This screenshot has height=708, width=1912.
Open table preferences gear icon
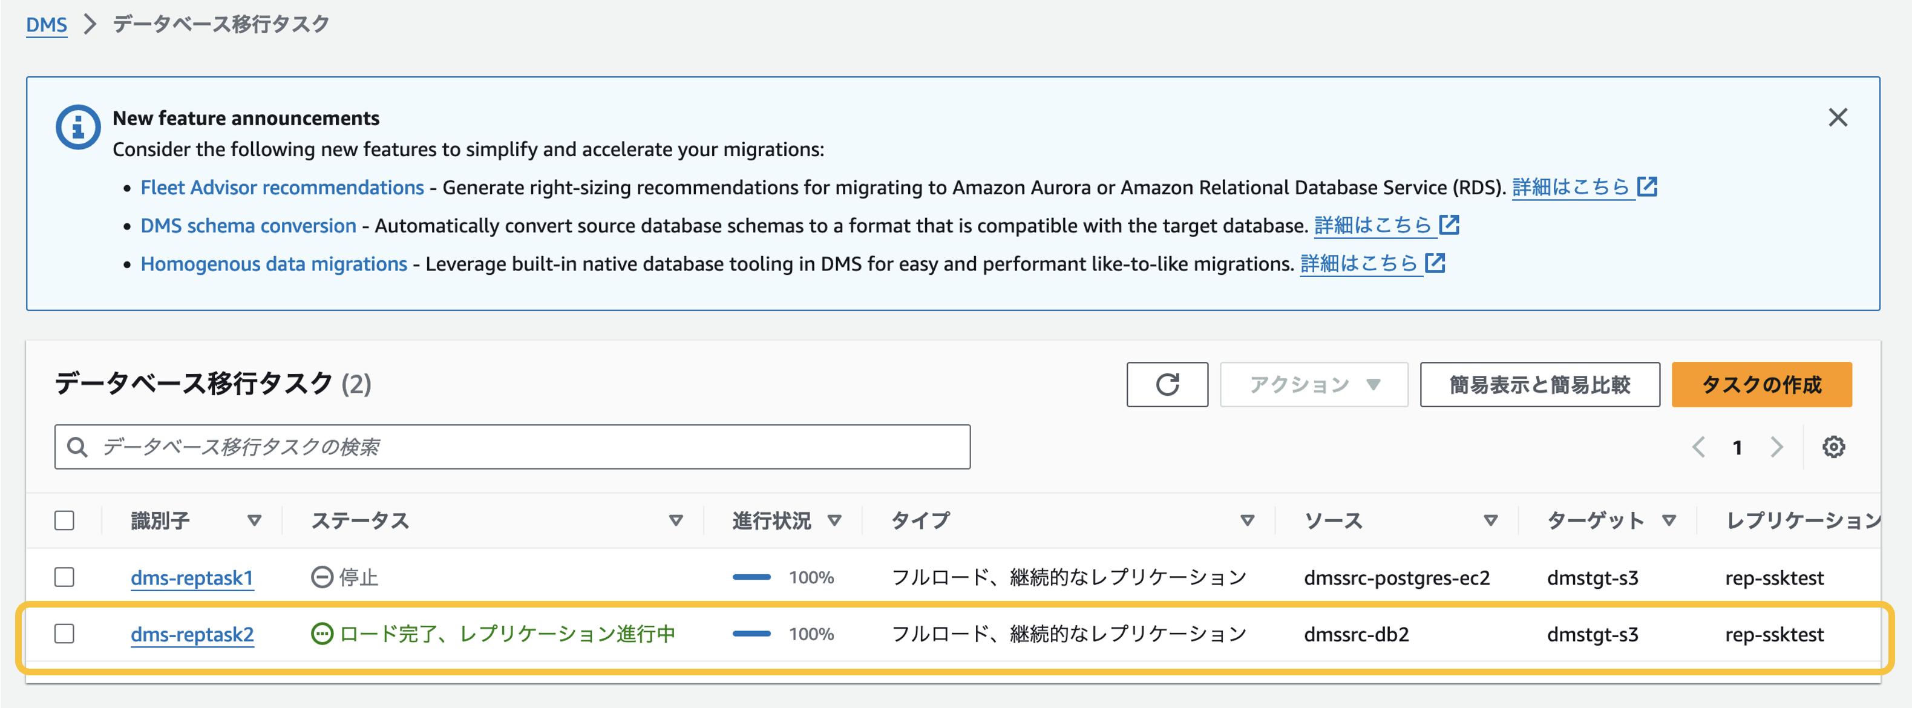pyautogui.click(x=1833, y=447)
